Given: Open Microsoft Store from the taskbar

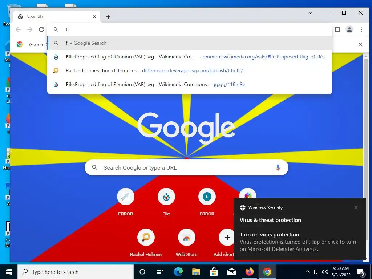Looking at the screenshot, I should pos(214,272).
